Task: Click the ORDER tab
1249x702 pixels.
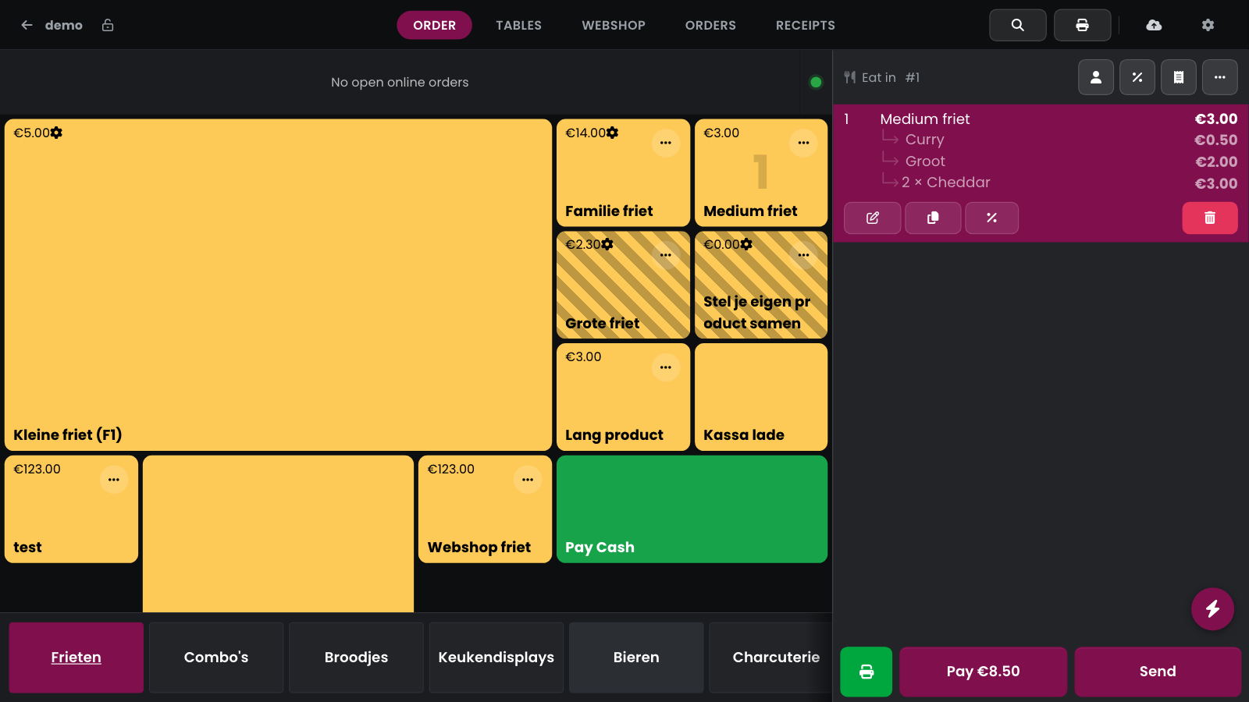Action: [434, 25]
